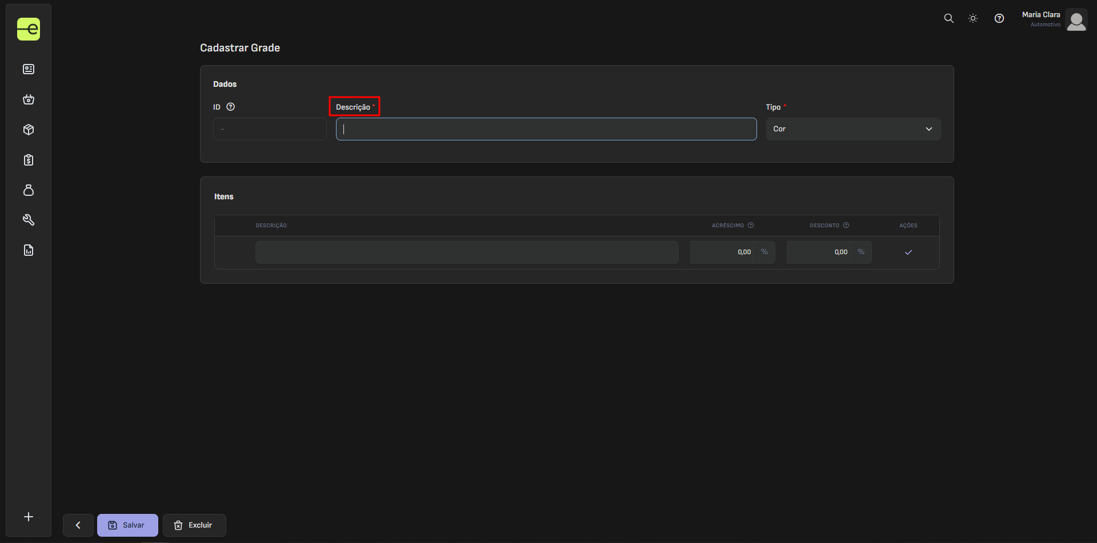Toggle light theme with sun icon
Screen dimensions: 1097x543
pos(973,18)
